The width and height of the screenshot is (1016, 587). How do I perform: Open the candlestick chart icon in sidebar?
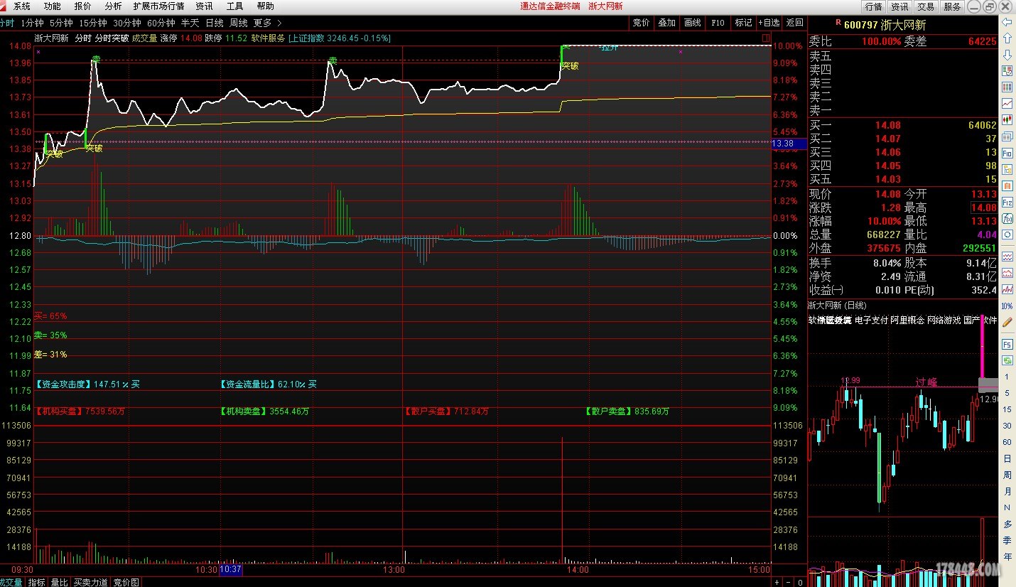pyautogui.click(x=1007, y=120)
